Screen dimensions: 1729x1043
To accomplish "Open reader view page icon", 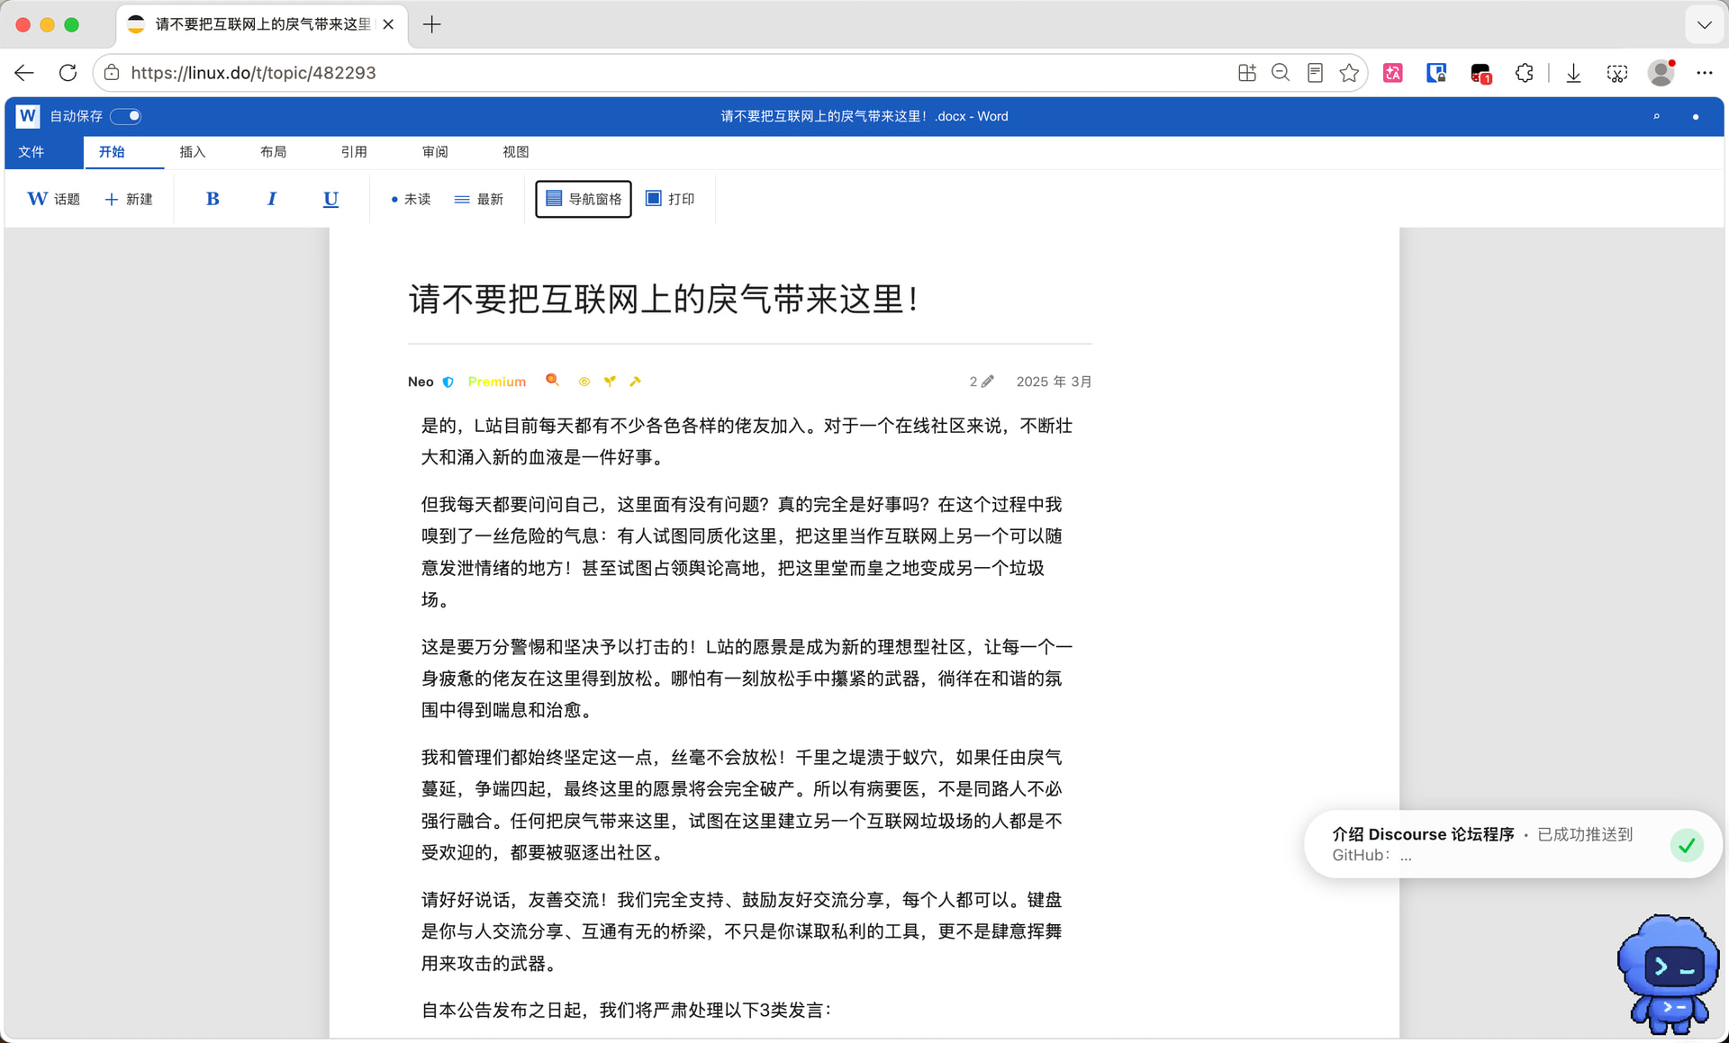I will click(1315, 73).
